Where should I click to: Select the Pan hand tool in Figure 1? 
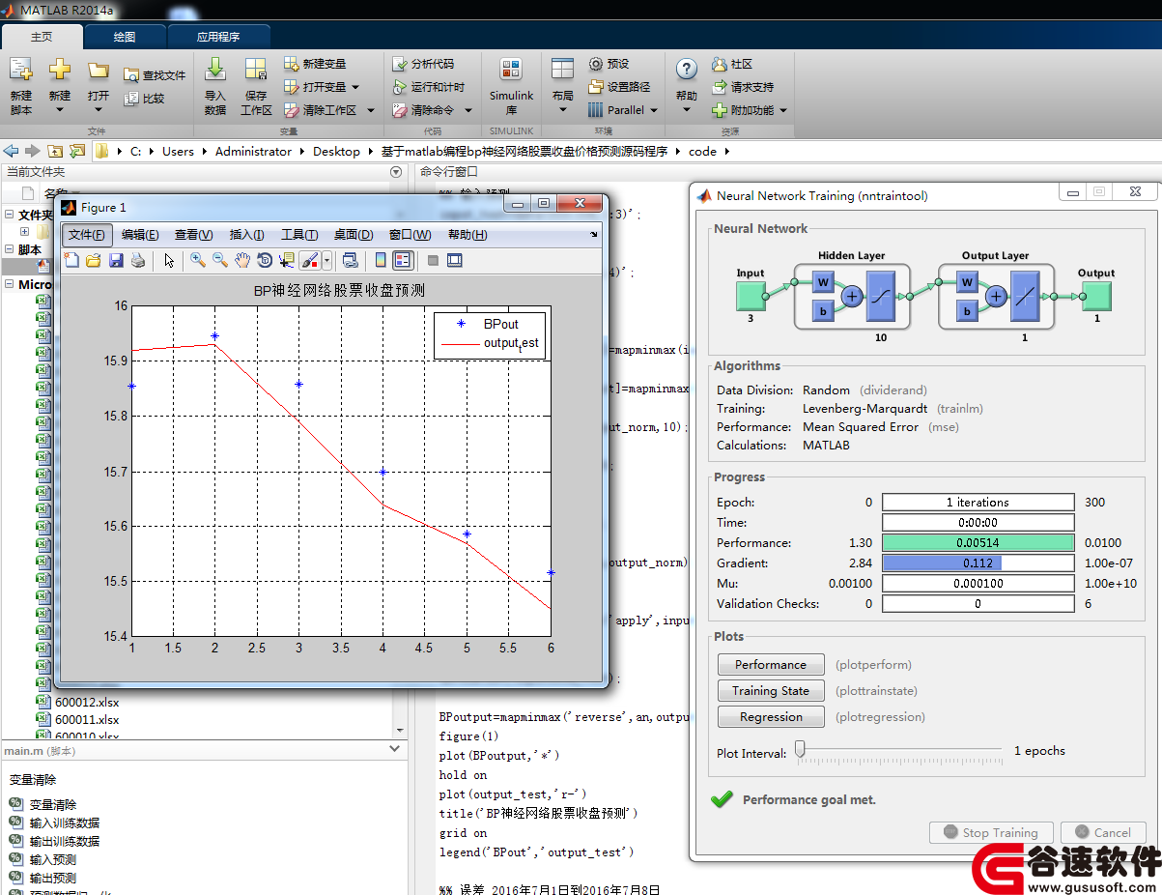pos(242,260)
